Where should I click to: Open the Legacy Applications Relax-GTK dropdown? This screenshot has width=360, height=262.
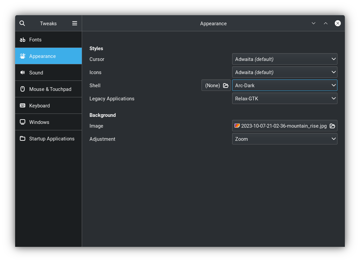pos(285,98)
